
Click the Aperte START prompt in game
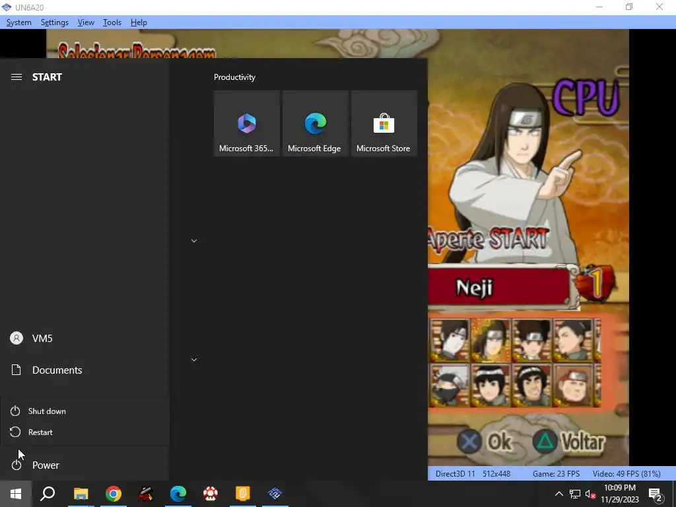[489, 239]
